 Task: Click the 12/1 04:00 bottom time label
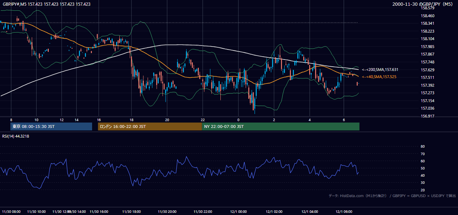[310, 212]
